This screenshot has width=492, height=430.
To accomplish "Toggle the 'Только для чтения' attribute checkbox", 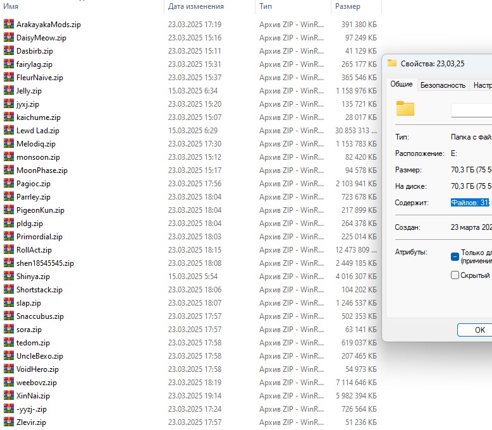I will coord(455,256).
